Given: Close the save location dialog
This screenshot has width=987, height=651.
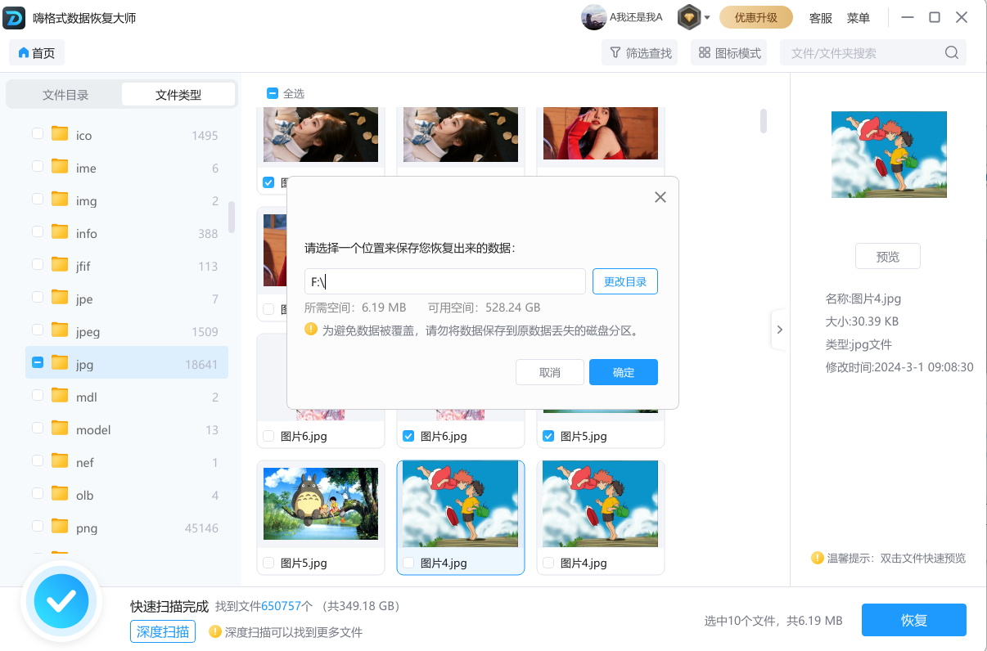Looking at the screenshot, I should pos(660,197).
